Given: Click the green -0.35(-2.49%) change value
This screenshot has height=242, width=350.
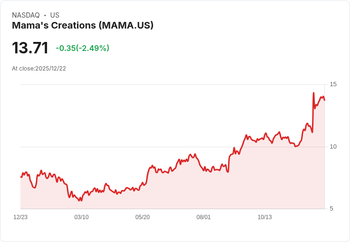Looking at the screenshot, I should pyautogui.click(x=82, y=48).
